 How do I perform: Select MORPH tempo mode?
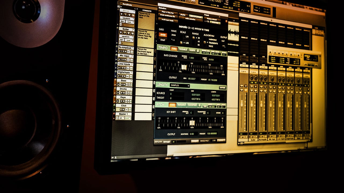click(x=192, y=50)
